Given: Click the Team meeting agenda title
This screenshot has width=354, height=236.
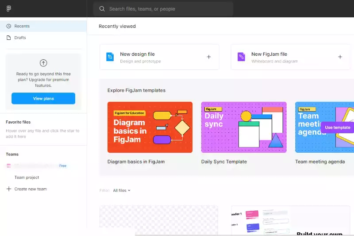Looking at the screenshot, I should [x=320, y=162].
